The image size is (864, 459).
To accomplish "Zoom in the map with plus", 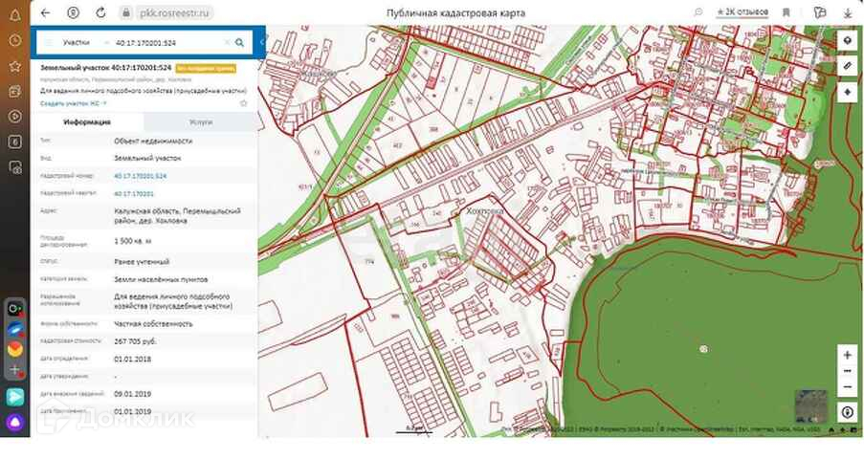I will pyautogui.click(x=848, y=355).
